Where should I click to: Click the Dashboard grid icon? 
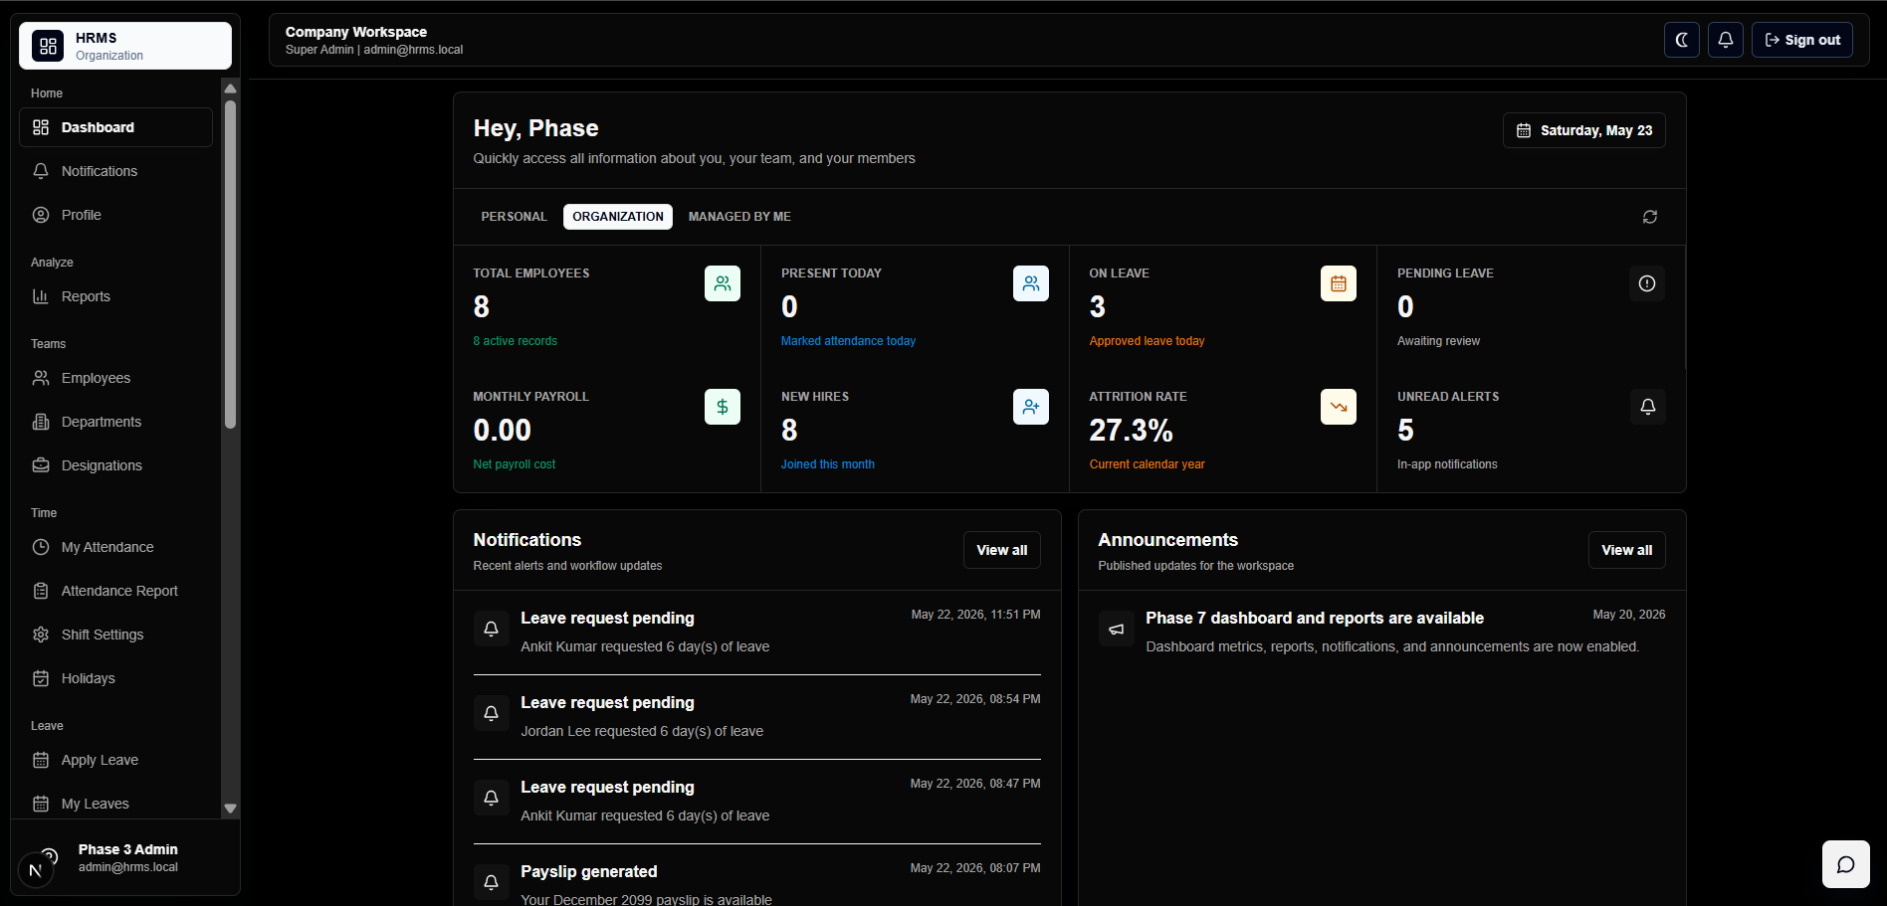point(41,127)
